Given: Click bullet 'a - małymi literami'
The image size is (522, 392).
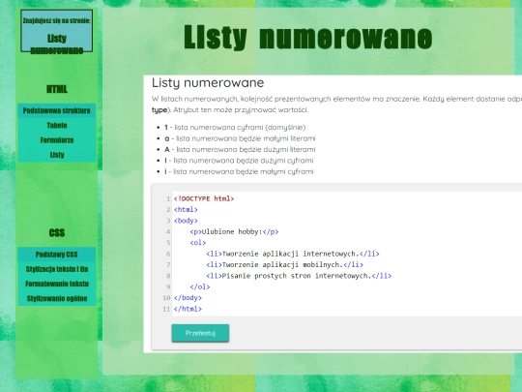Looking at the screenshot, I should pyautogui.click(x=240, y=138).
